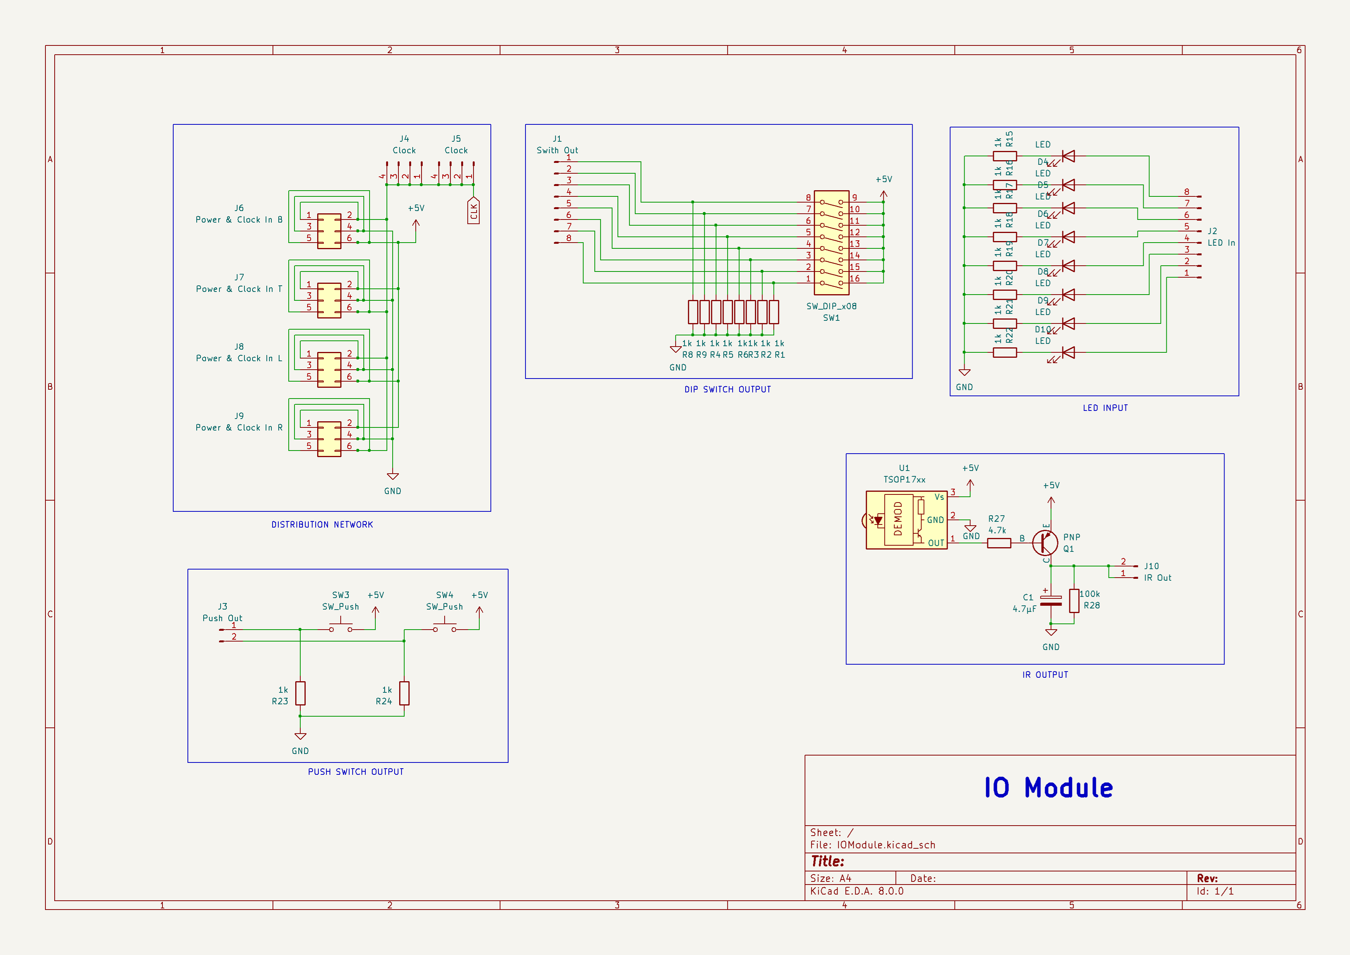The image size is (1350, 955).
Task: Click the J8 six-pin connector symbol
Action: point(329,370)
